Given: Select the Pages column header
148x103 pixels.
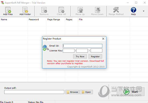Looking at the screenshot, I should point(71,20).
